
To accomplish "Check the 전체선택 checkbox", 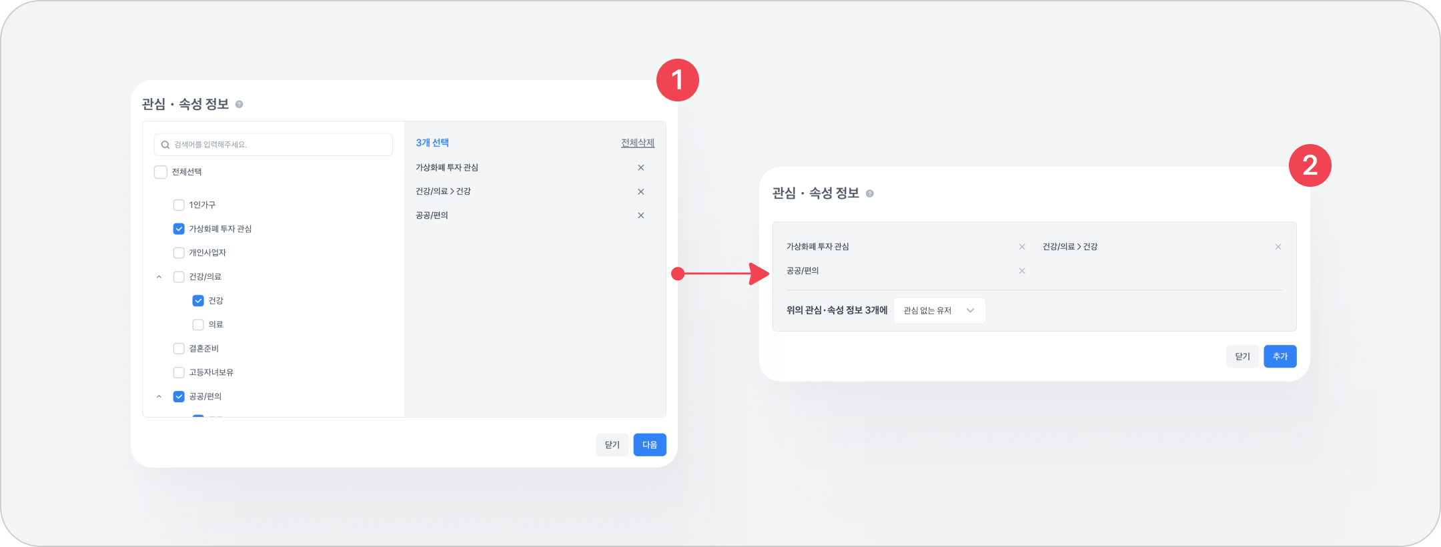I will [x=161, y=172].
